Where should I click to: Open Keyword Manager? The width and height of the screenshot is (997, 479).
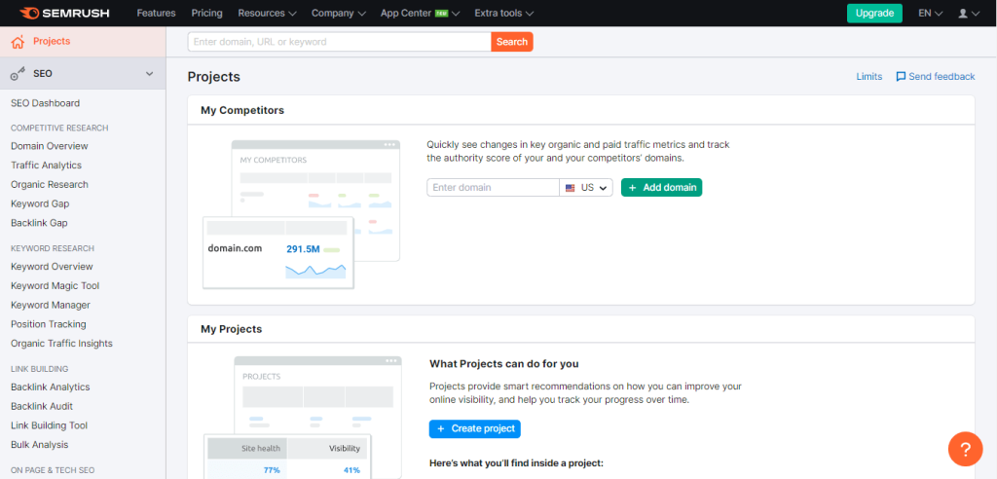[x=51, y=305]
